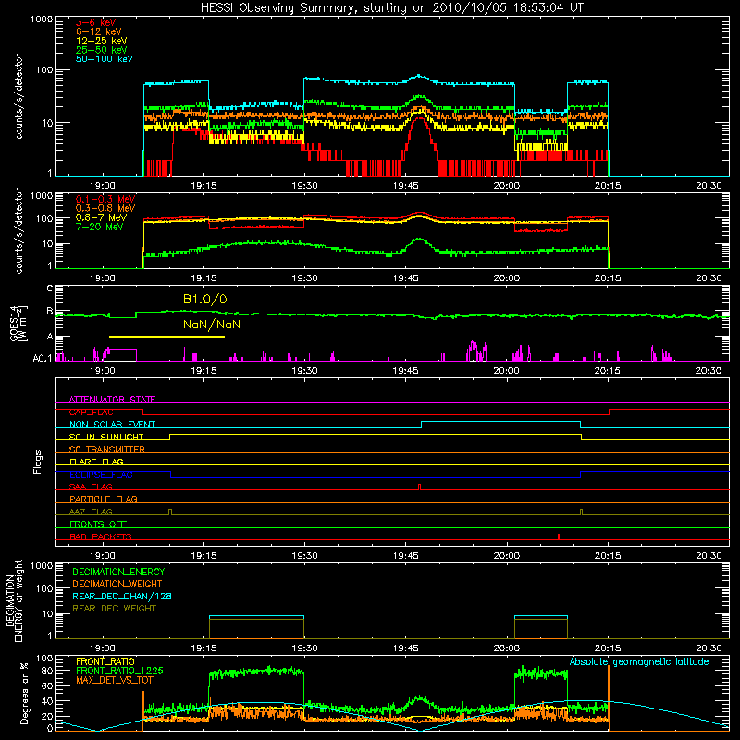
Task: Click the DECIMATION ENERGY or weight axis title
Action: [14, 600]
